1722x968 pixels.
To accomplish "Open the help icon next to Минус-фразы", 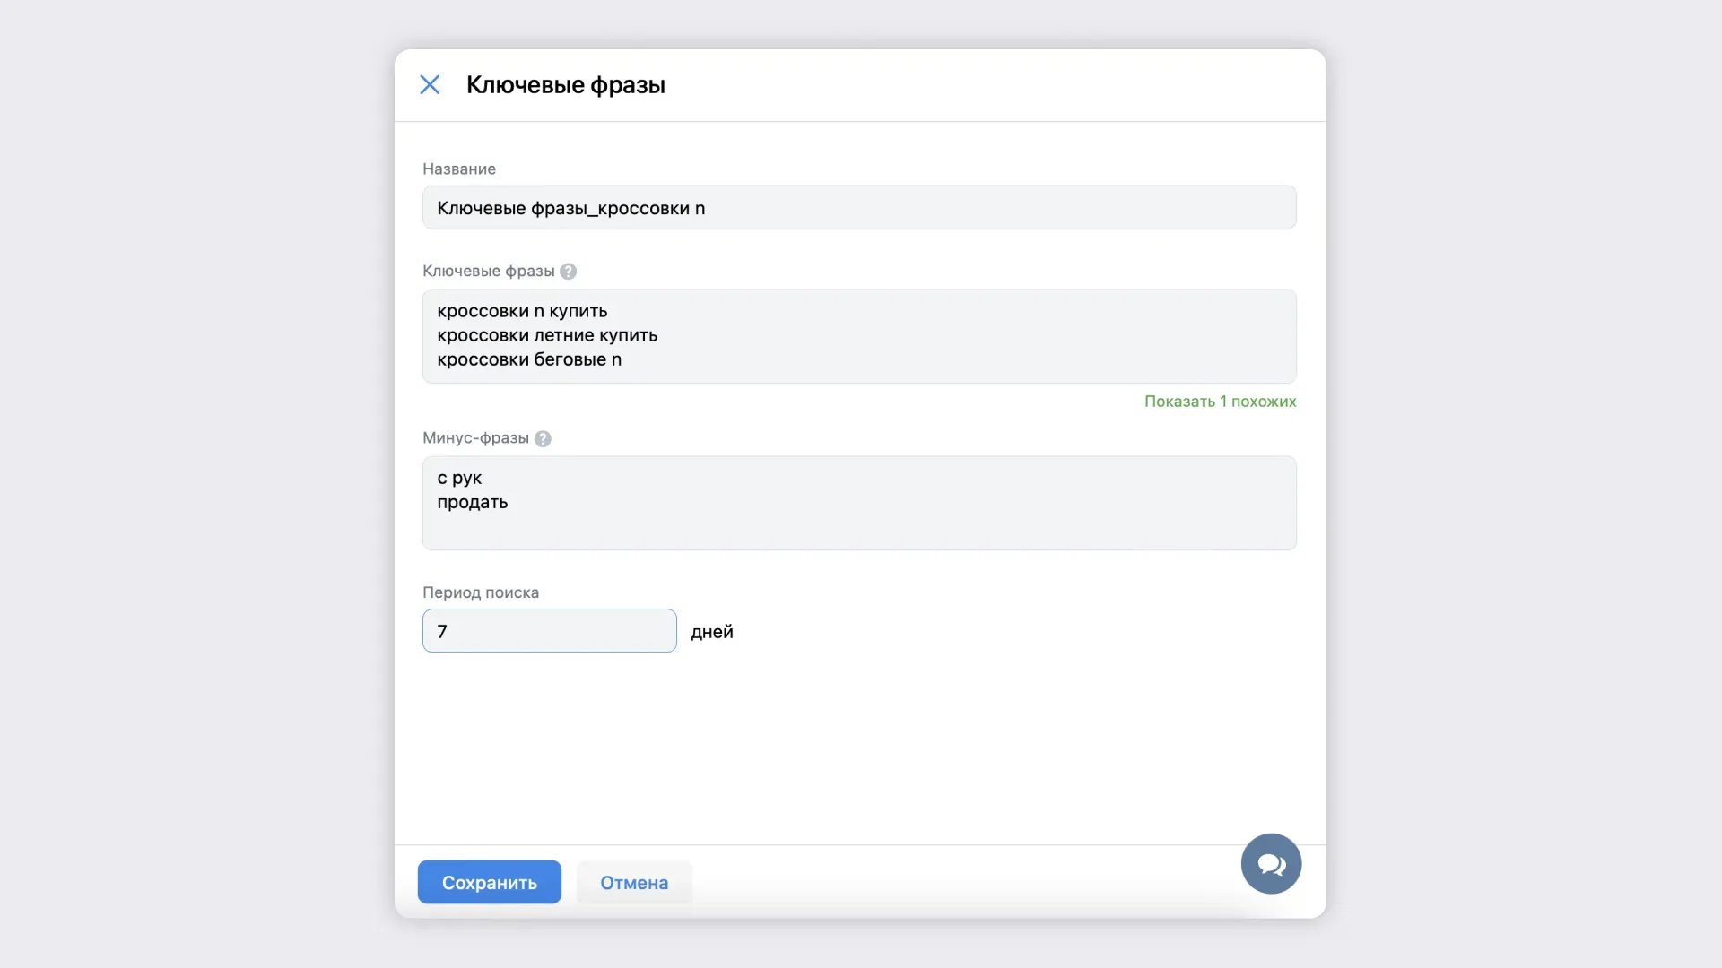I will point(543,438).
